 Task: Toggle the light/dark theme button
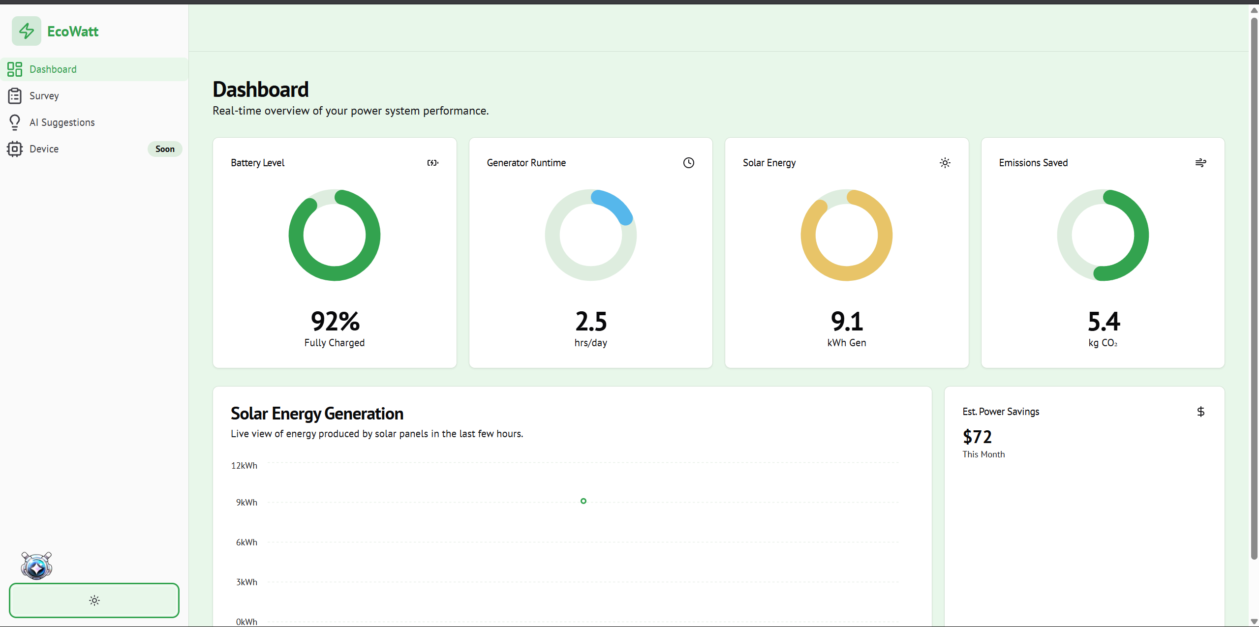(94, 600)
